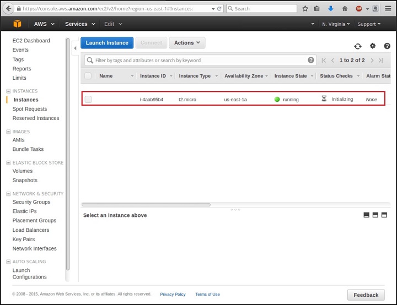
Task: Collapse the AUTO SCALING section
Action: pos(8,262)
